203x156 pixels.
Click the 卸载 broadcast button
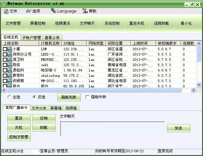coord(44,128)
